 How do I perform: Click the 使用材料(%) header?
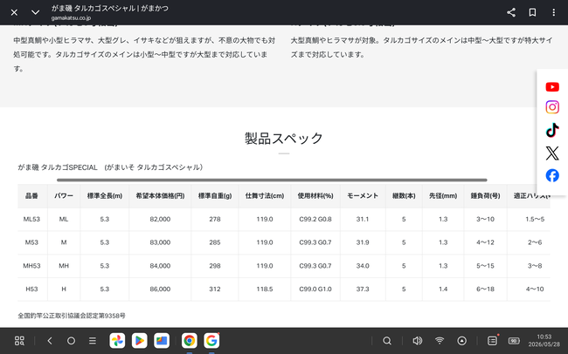315,196
